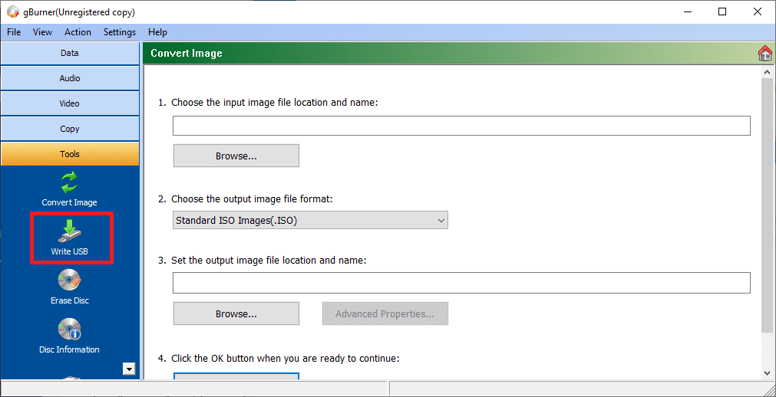Click the vertical scrollbar thumb

pos(768,205)
